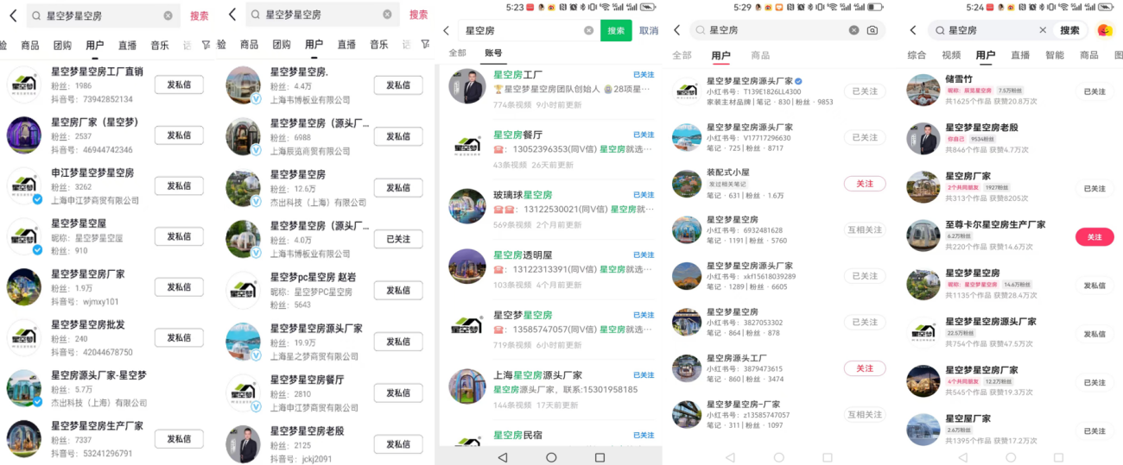Open the 智能 tab in the 5:24 screen
This screenshot has height=465, width=1123.
tap(1055, 55)
